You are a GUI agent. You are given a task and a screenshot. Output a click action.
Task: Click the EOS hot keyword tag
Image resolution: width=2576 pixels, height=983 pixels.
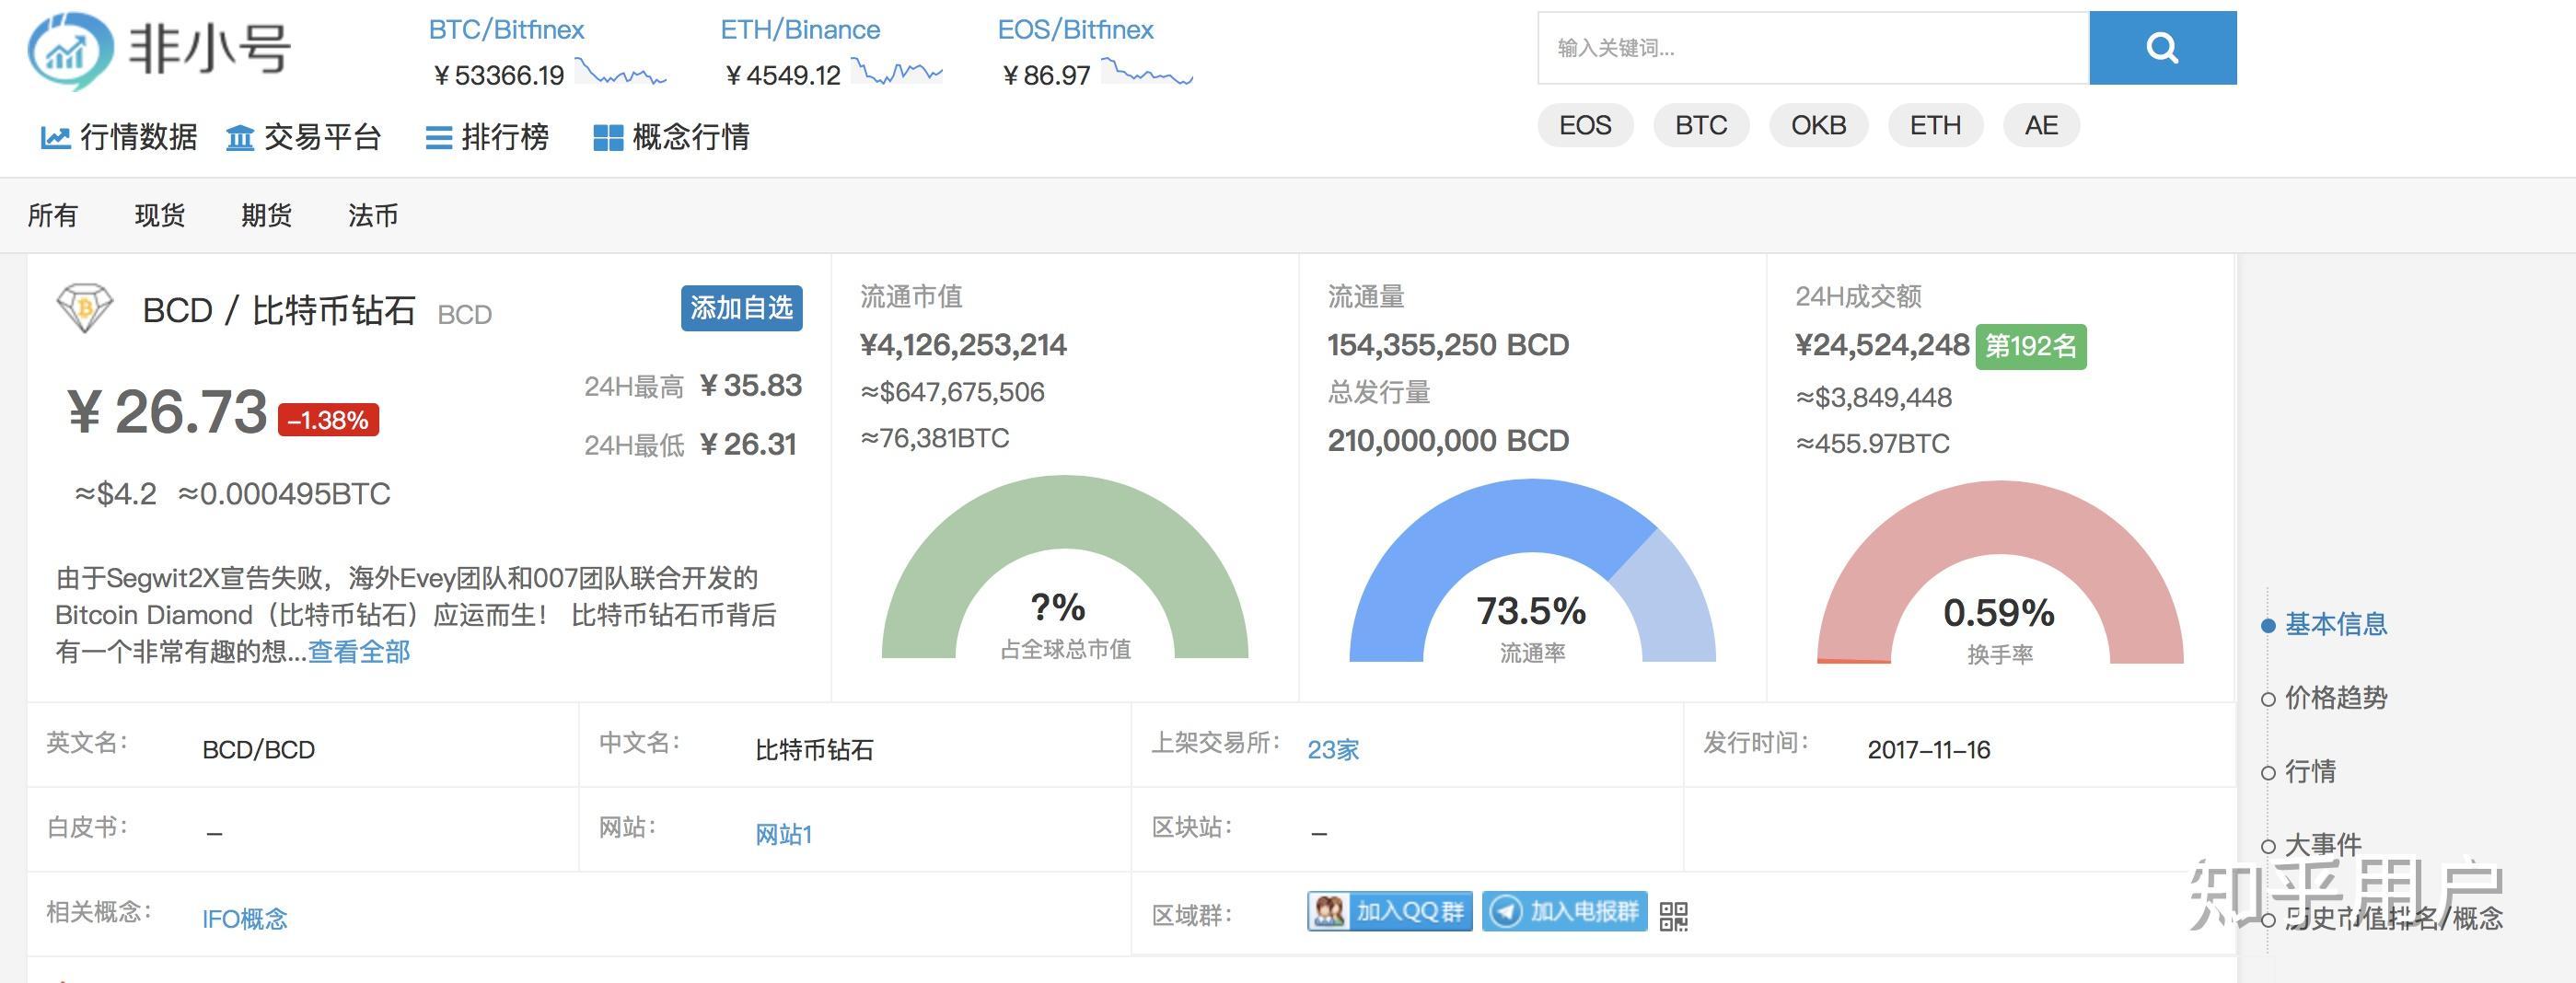(1585, 126)
